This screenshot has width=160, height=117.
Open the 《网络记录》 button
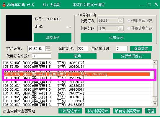click(x=70, y=111)
